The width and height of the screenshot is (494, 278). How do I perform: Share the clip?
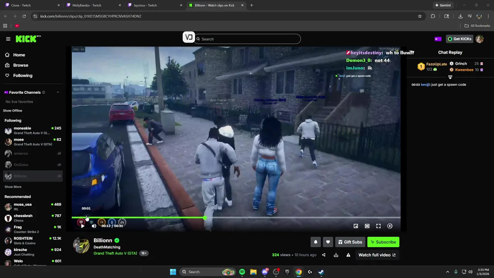tap(324, 255)
